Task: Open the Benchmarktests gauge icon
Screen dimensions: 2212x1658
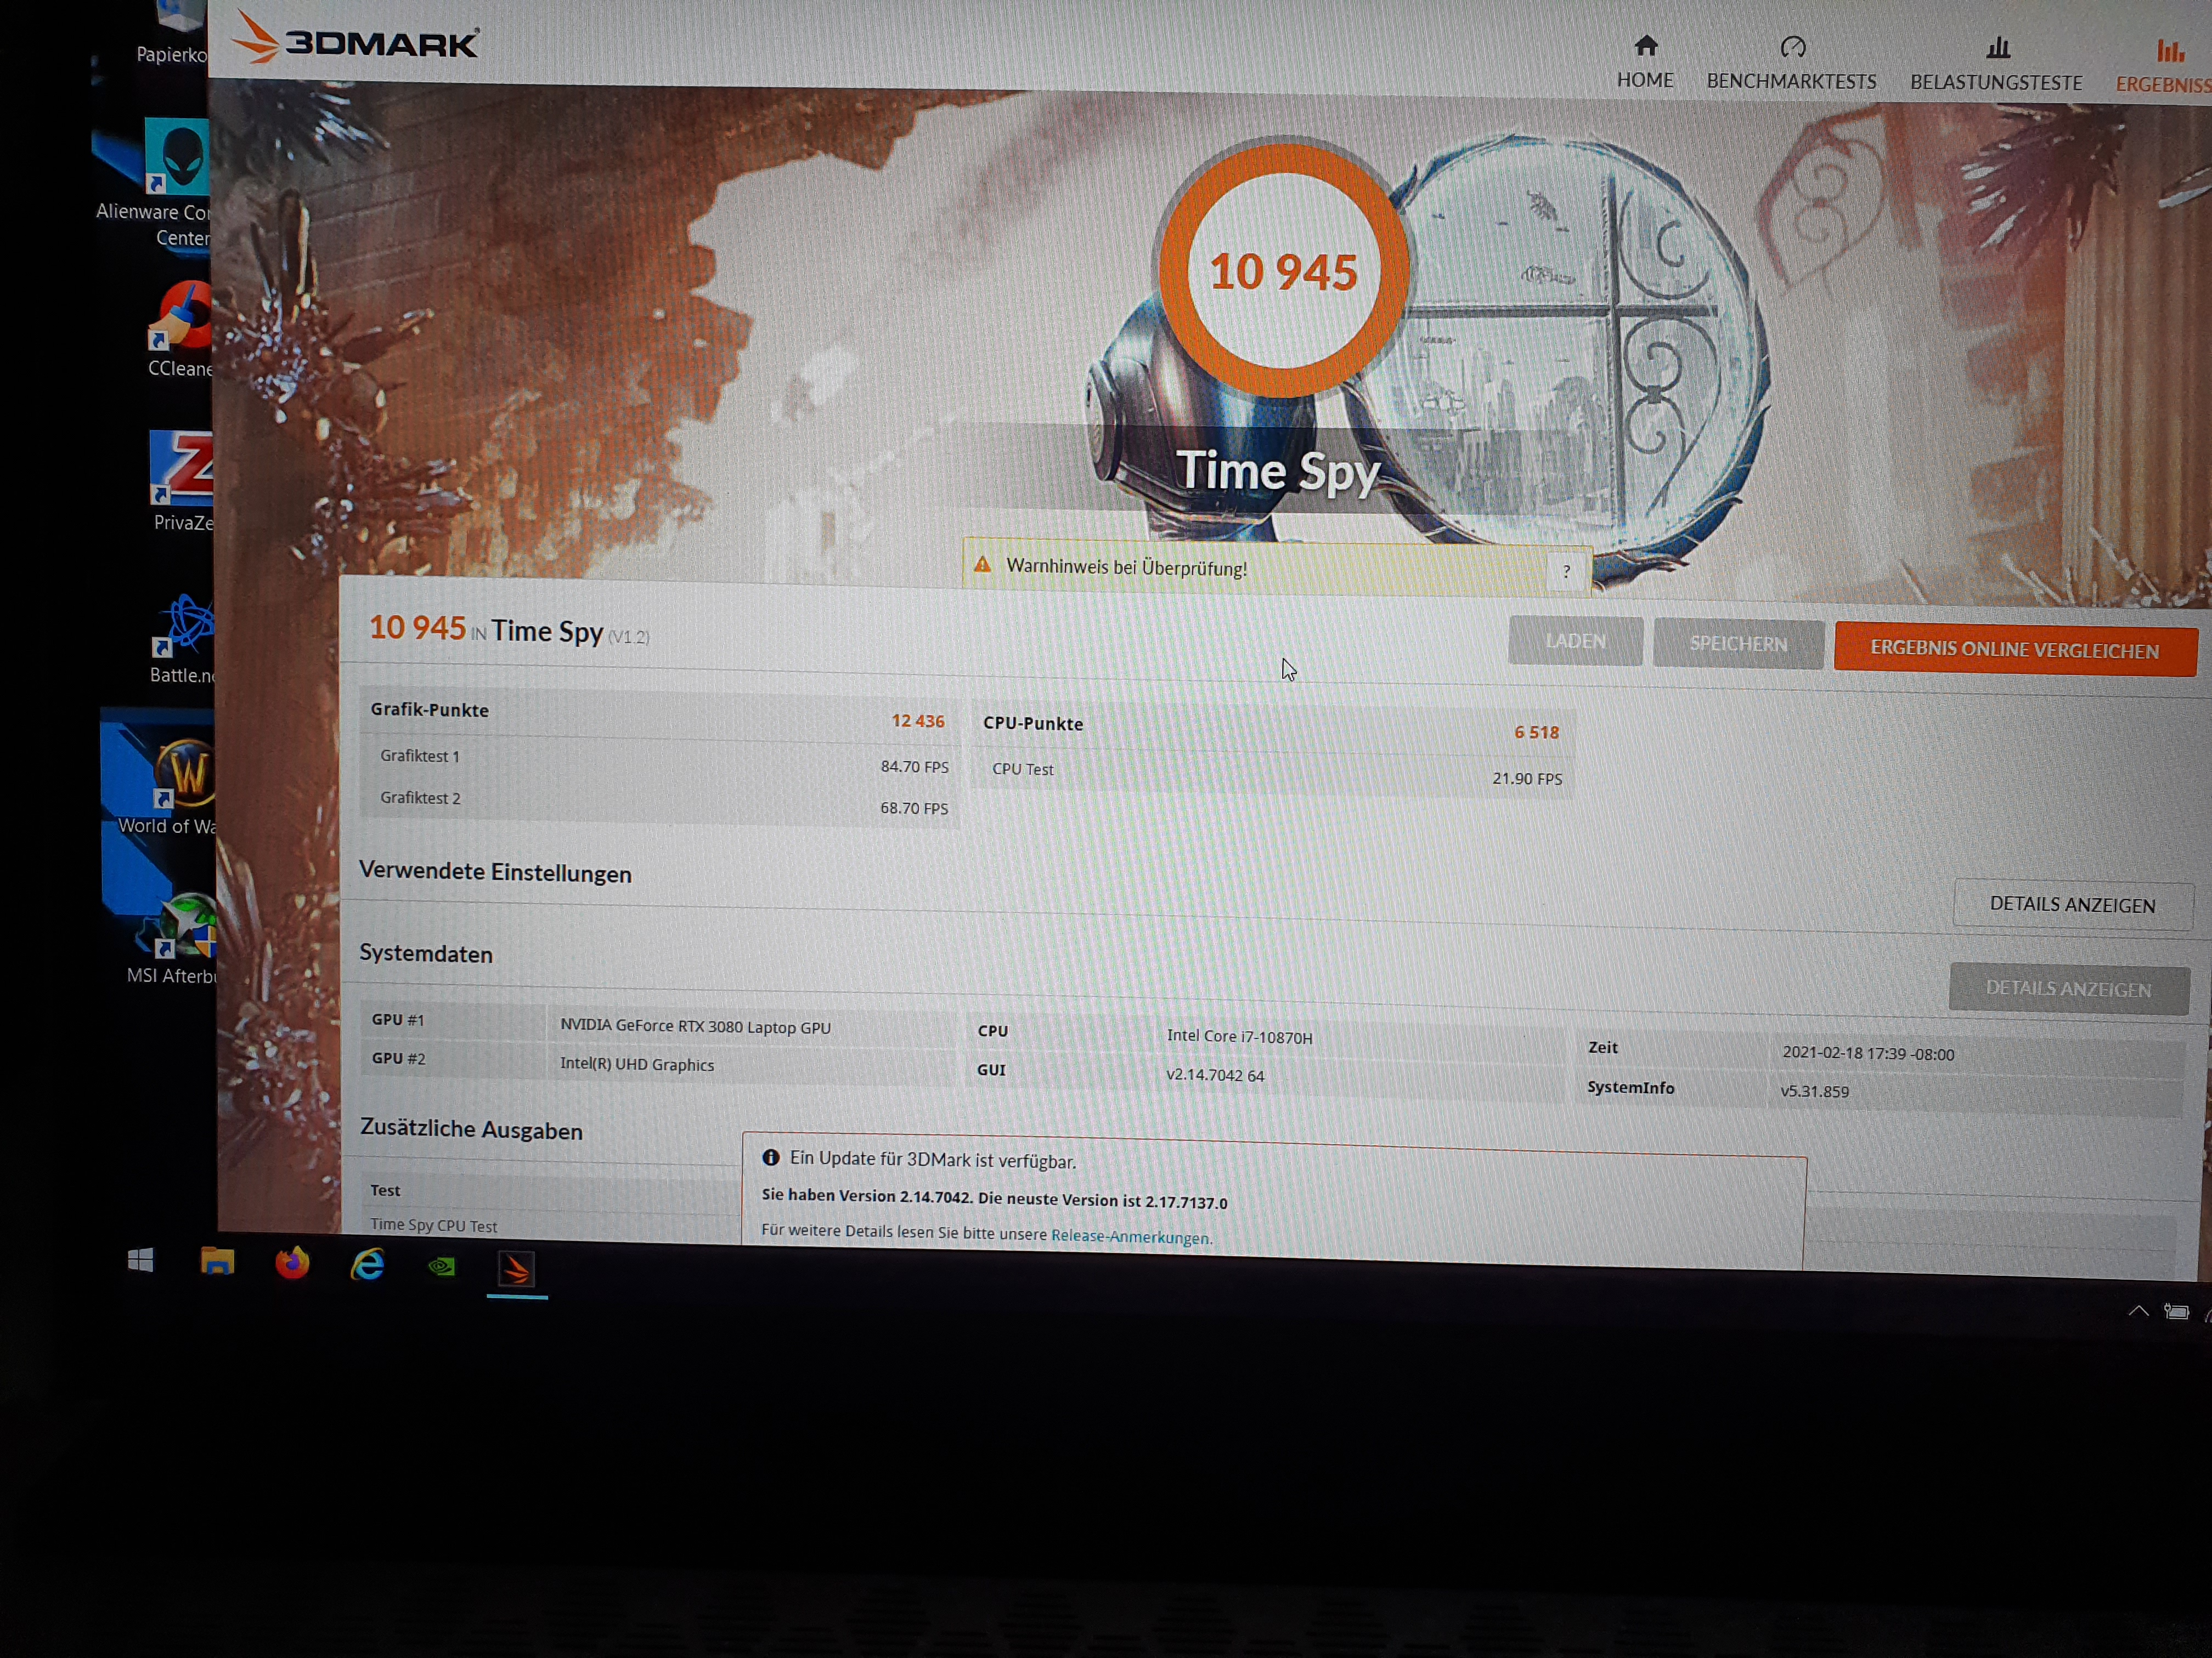Action: pyautogui.click(x=1792, y=47)
